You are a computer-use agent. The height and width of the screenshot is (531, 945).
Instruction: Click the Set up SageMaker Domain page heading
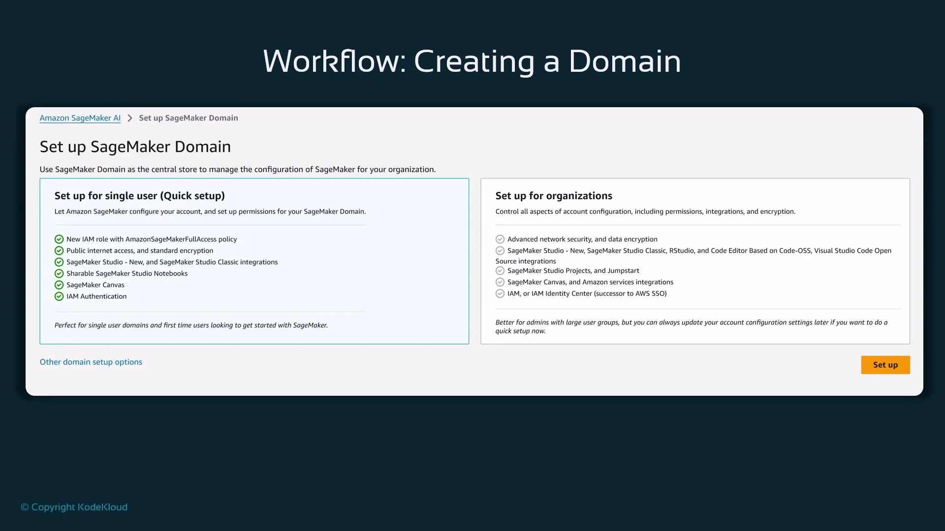pyautogui.click(x=135, y=147)
